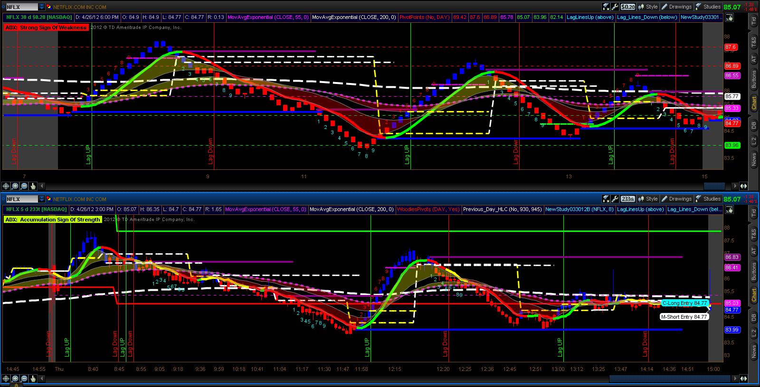
Task: Open News side tab in top chart
Action: [x=754, y=159]
